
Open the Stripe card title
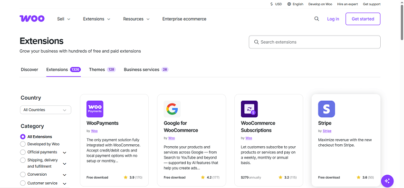325,123
